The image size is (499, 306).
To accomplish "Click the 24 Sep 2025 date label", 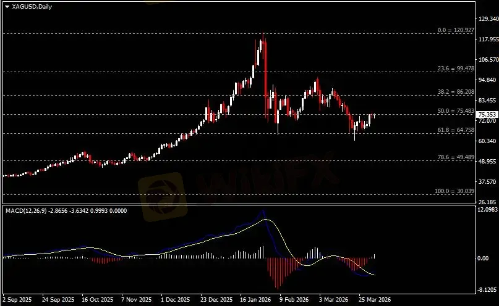I will click(58, 300).
